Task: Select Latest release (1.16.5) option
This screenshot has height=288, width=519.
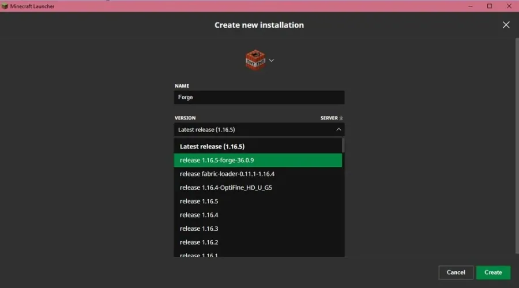Action: [258, 147]
